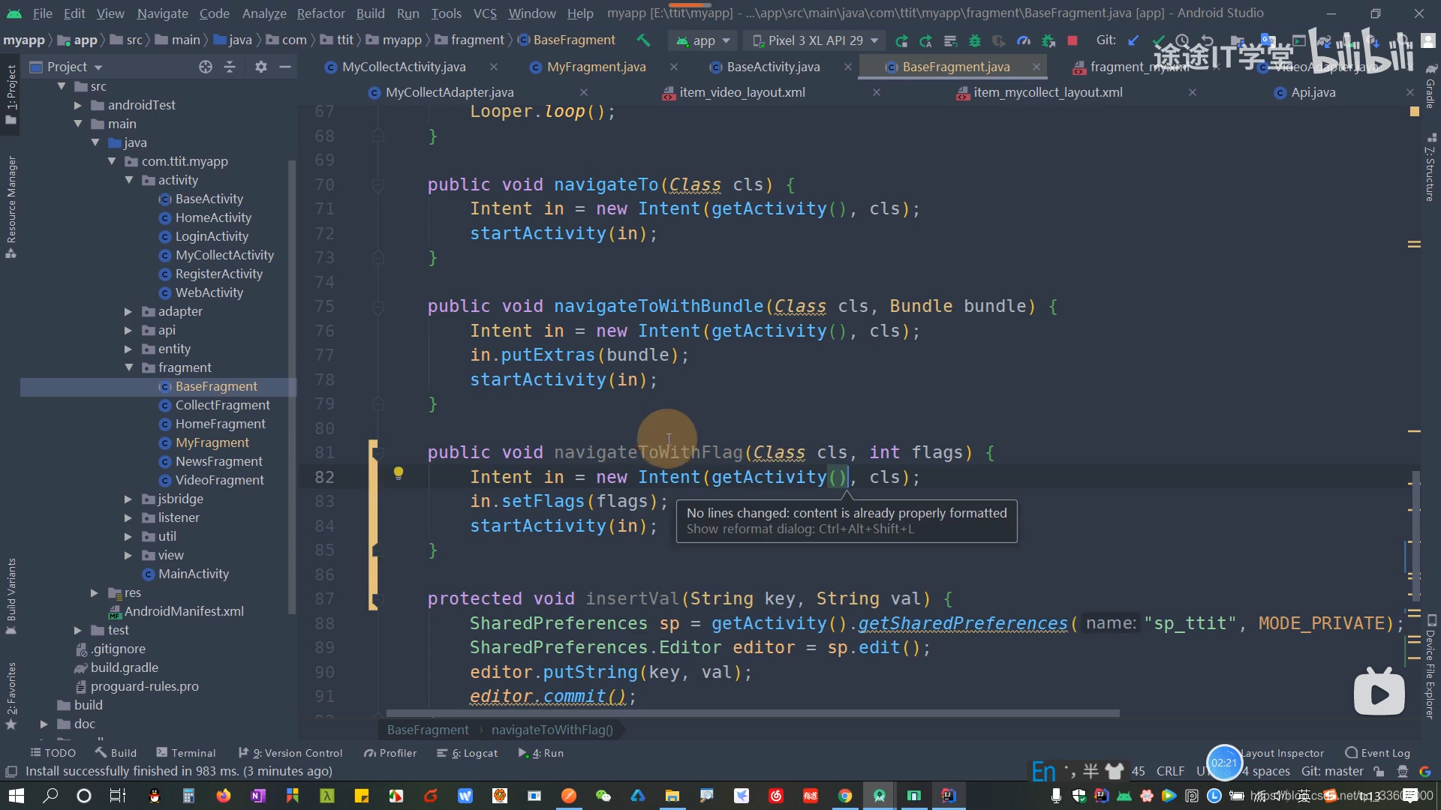The height and width of the screenshot is (810, 1441).
Task: Click the red Stop button
Action: pos(1072,40)
